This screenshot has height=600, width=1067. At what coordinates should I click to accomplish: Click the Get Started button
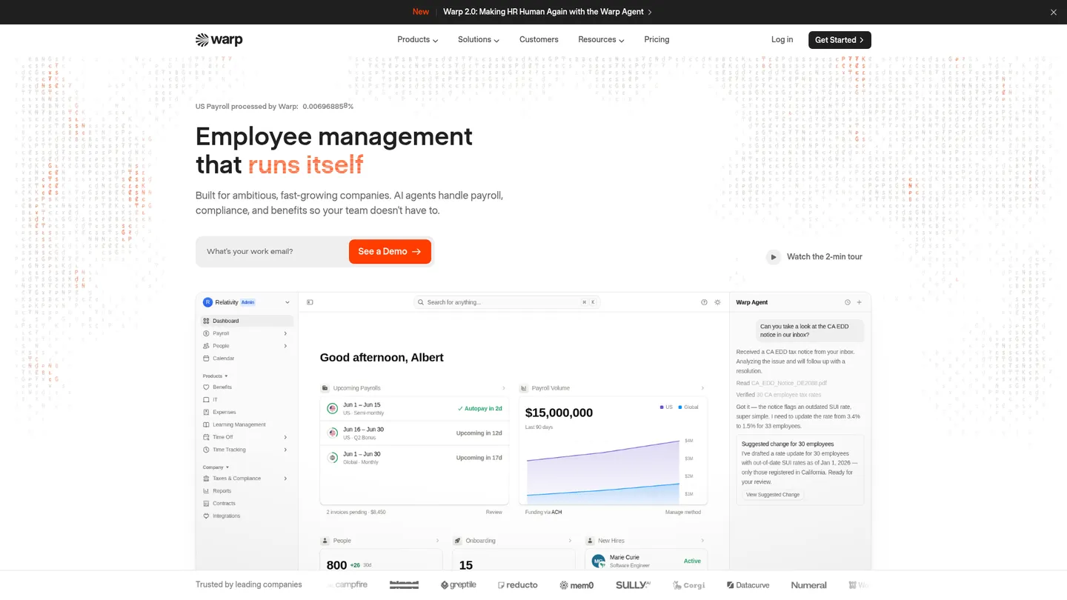click(x=840, y=40)
